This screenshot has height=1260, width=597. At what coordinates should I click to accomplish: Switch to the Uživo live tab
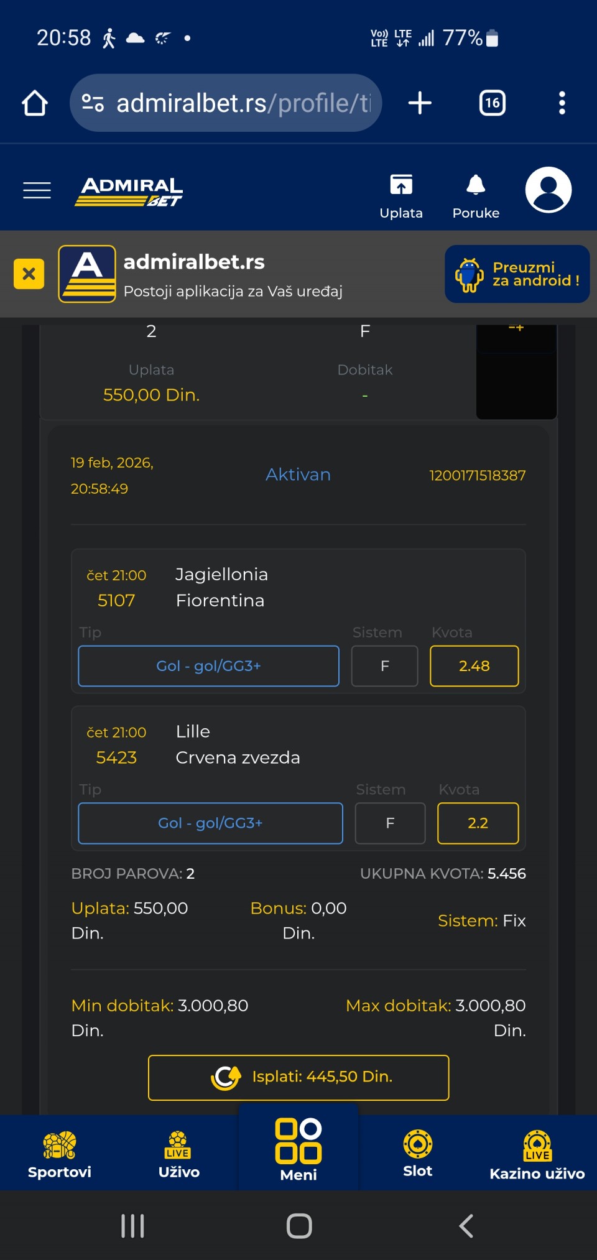click(x=178, y=1154)
